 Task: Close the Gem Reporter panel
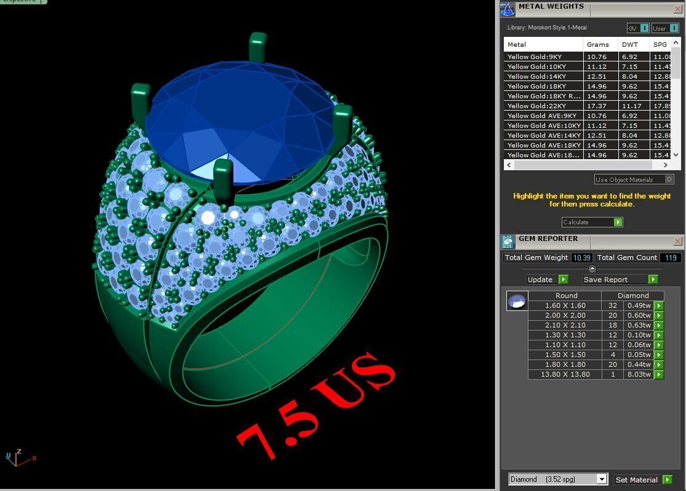click(x=677, y=241)
